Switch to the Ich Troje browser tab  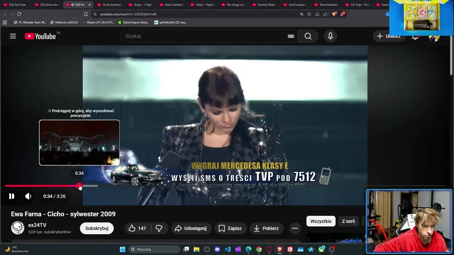pyautogui.click(x=357, y=5)
